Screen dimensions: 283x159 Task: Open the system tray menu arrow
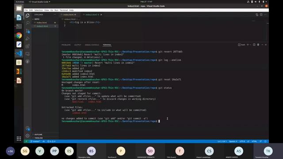pos(266,2)
